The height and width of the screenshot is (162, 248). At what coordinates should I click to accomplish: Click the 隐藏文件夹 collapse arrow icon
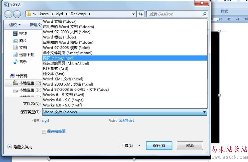click(x=10, y=147)
